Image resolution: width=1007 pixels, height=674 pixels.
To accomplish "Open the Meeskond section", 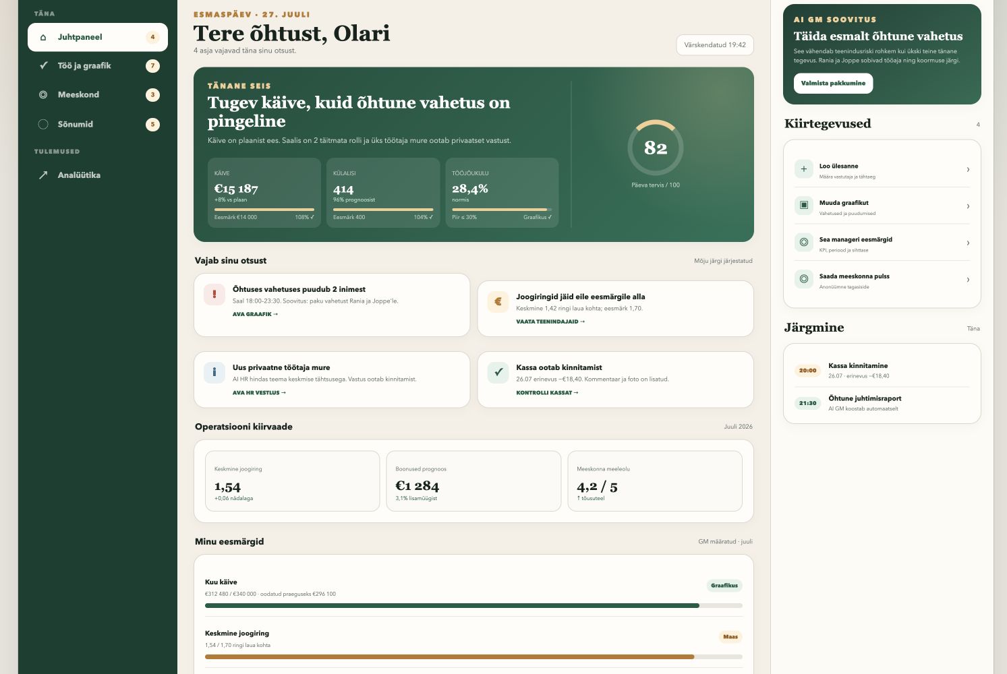I will (98, 95).
